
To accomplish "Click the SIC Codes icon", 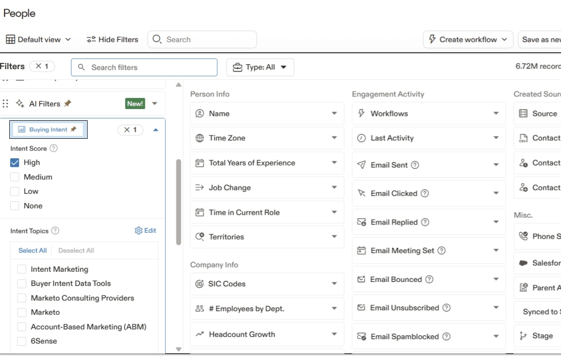I will coord(200,284).
